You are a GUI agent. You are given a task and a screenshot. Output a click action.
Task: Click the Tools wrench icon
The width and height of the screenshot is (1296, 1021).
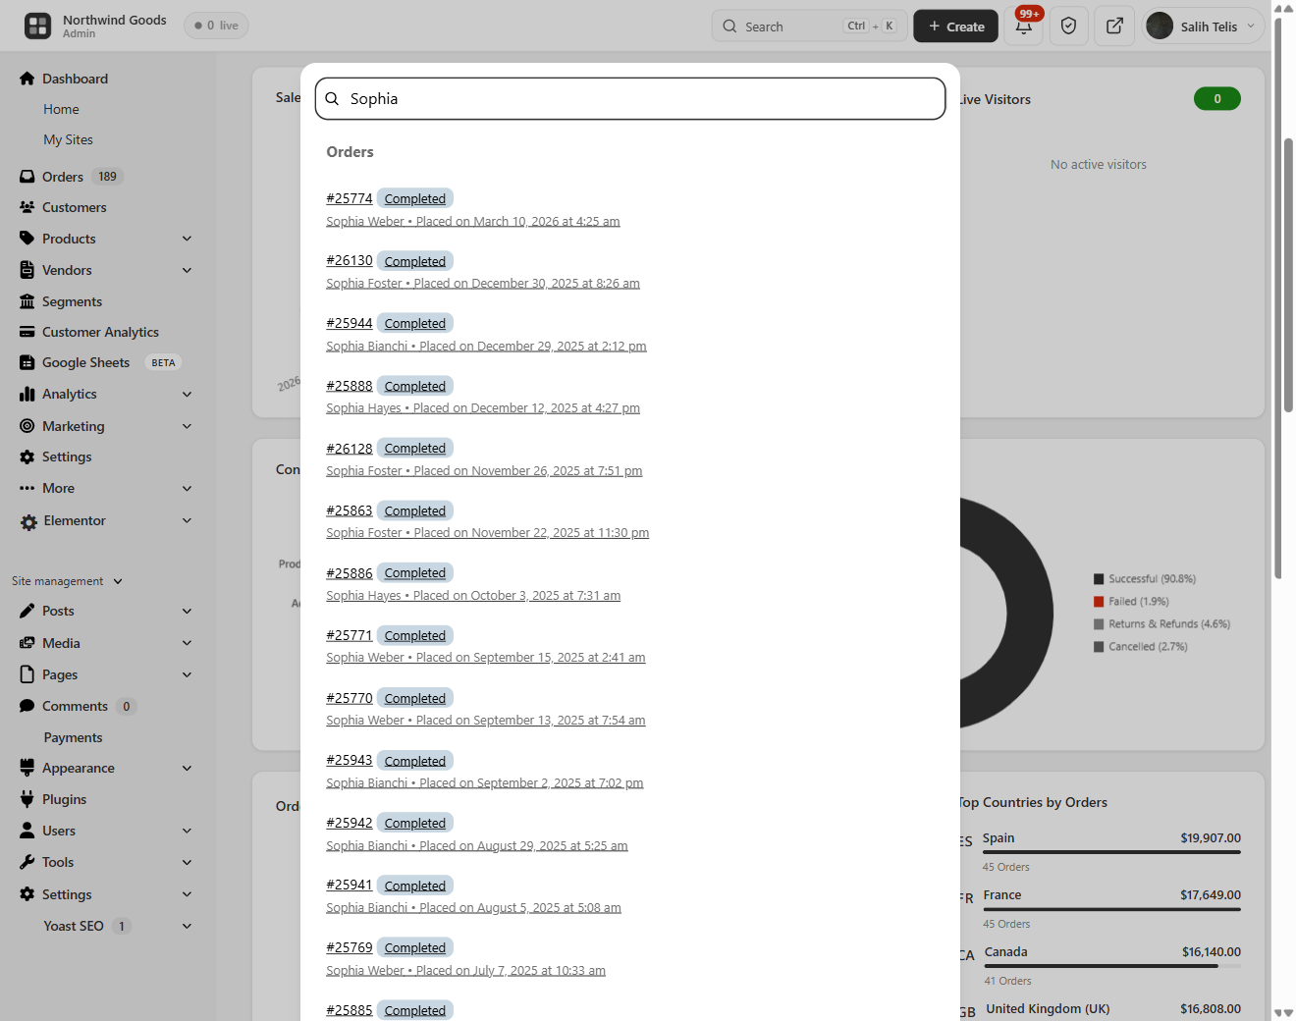(x=27, y=862)
